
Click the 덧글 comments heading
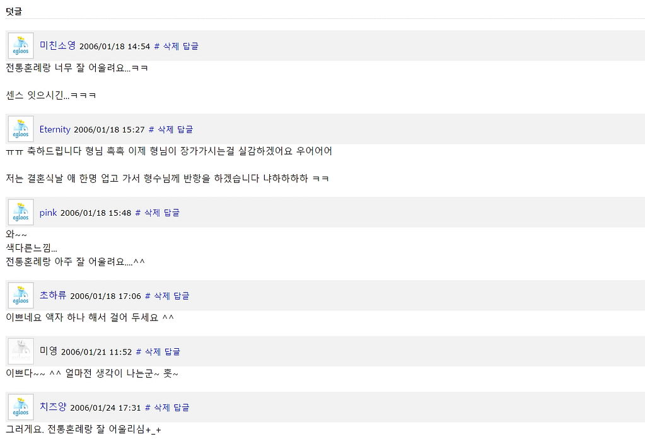click(14, 11)
